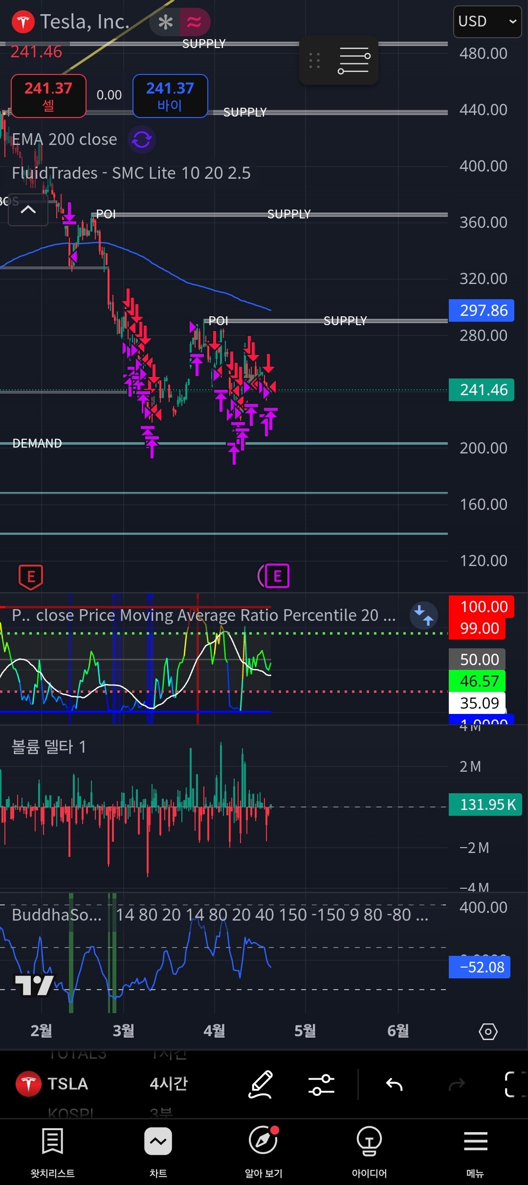Tap the POI label near 360.00
The image size is (528, 1185).
pos(106,214)
